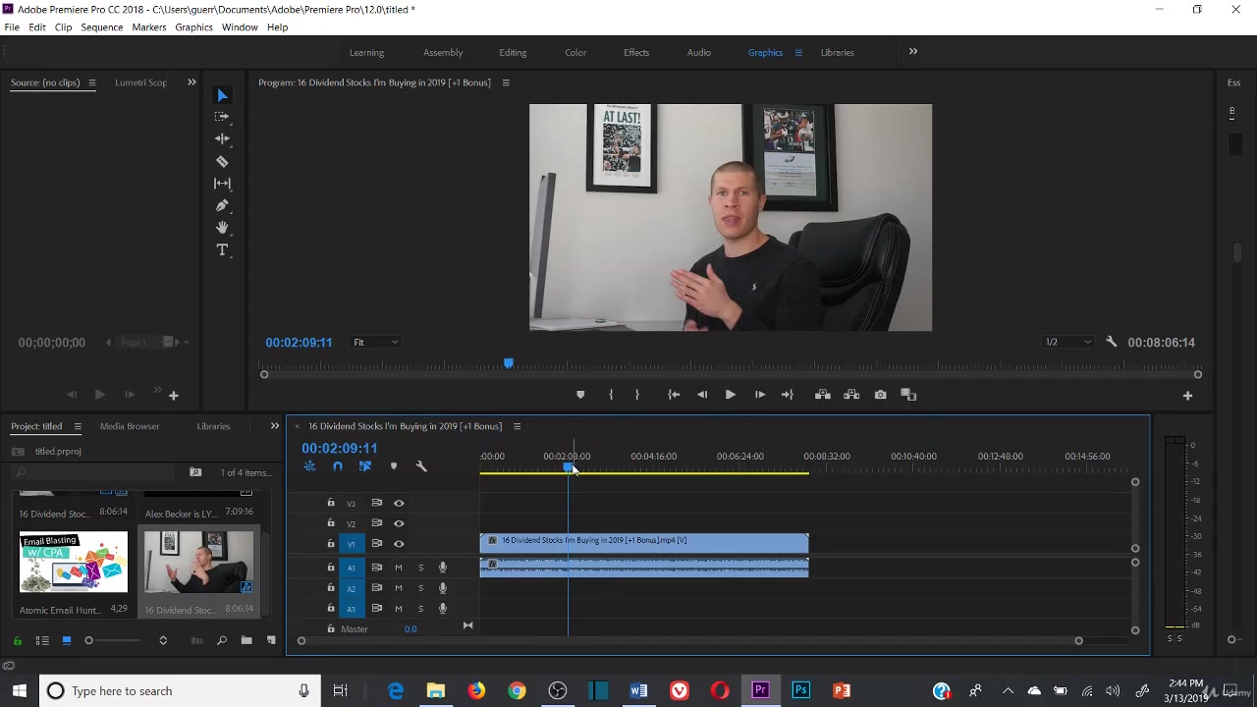Toggle Linked Selection in timeline
1257x707 pixels.
click(365, 466)
